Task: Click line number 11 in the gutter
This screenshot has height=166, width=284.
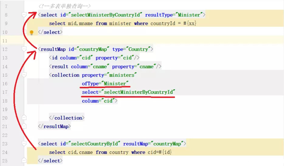Action: tap(5, 41)
